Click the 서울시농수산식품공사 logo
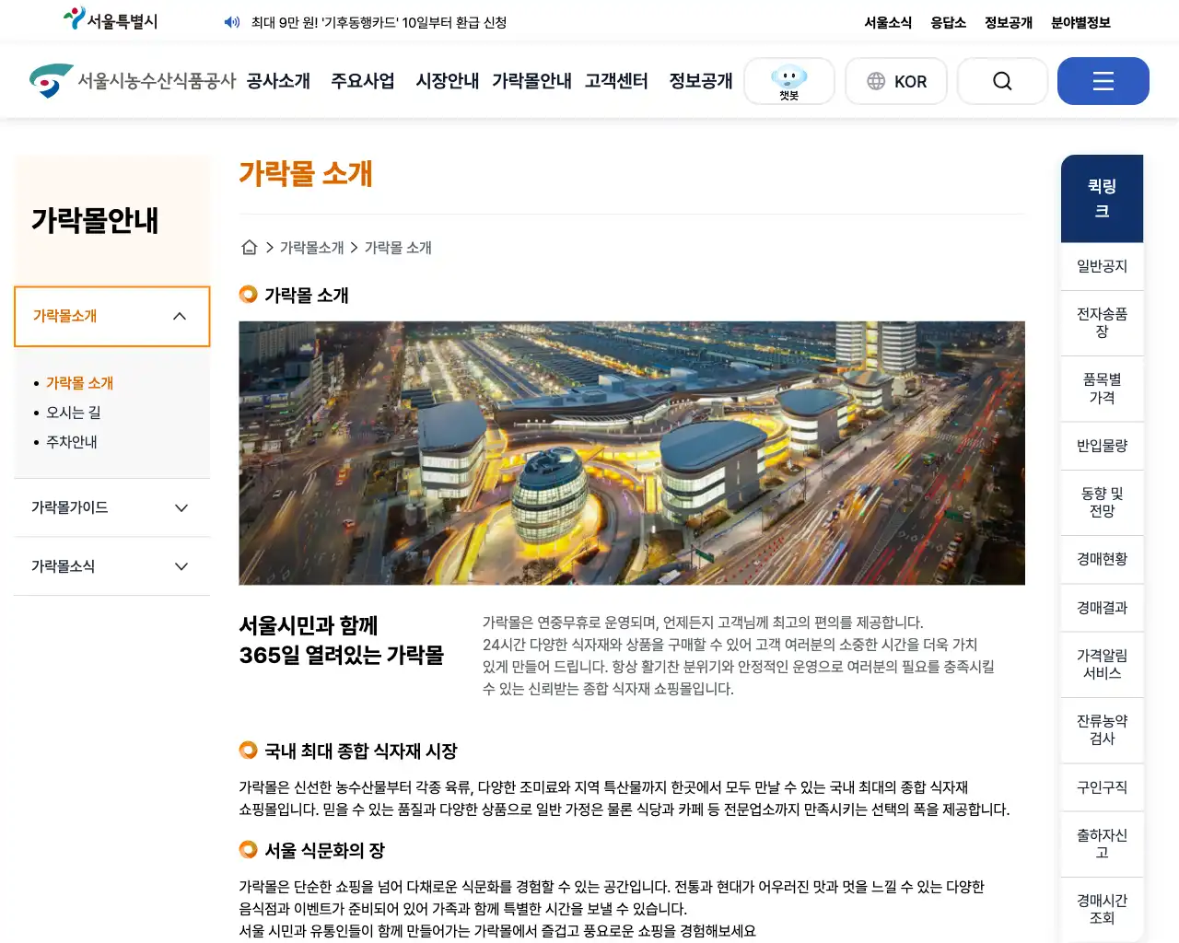 [133, 81]
